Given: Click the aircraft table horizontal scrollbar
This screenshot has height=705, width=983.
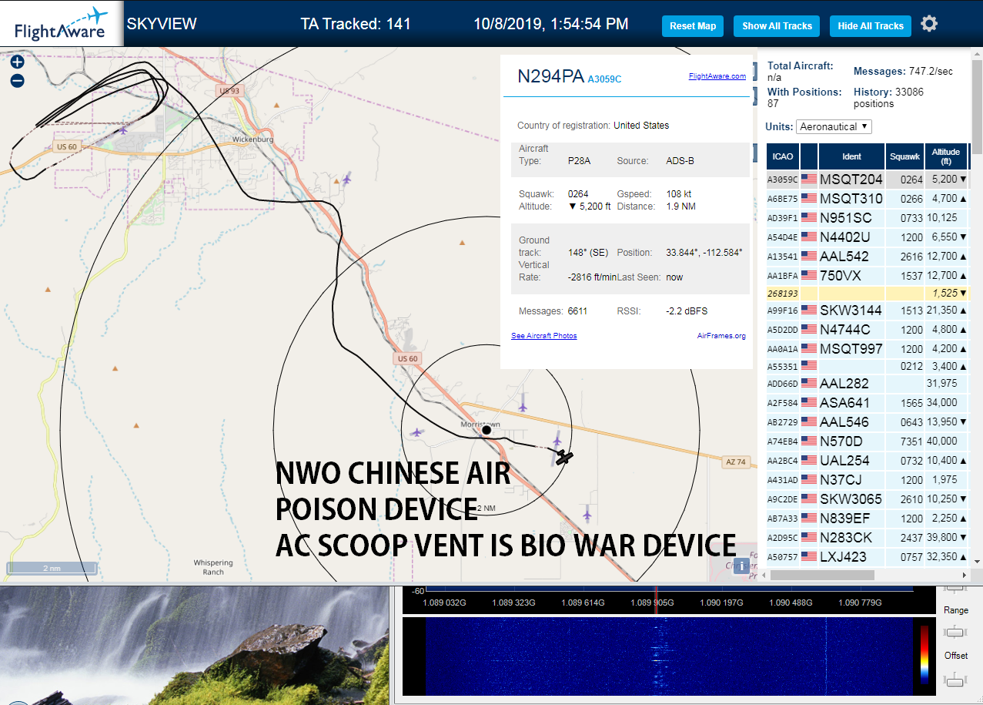Looking at the screenshot, I should point(822,575).
